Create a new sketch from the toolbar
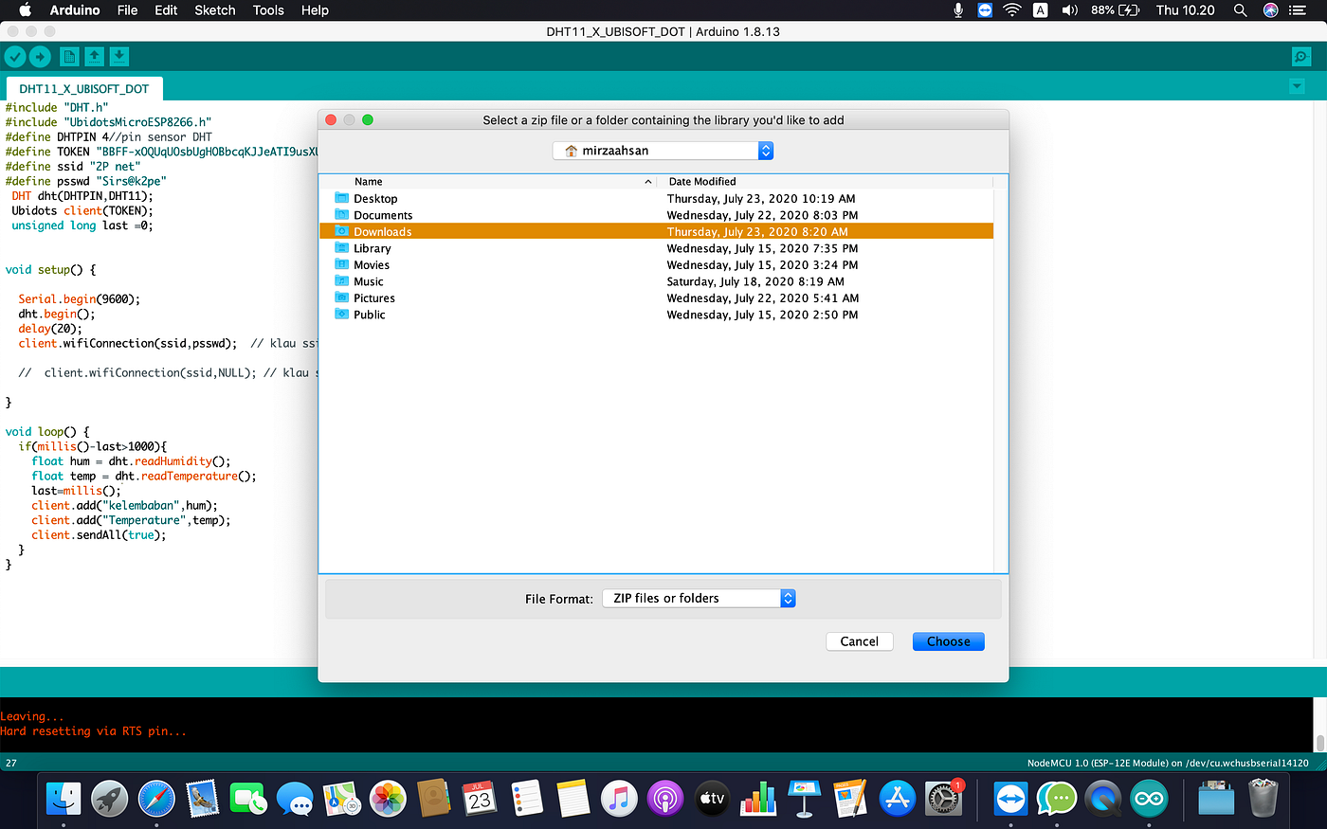 coord(69,57)
